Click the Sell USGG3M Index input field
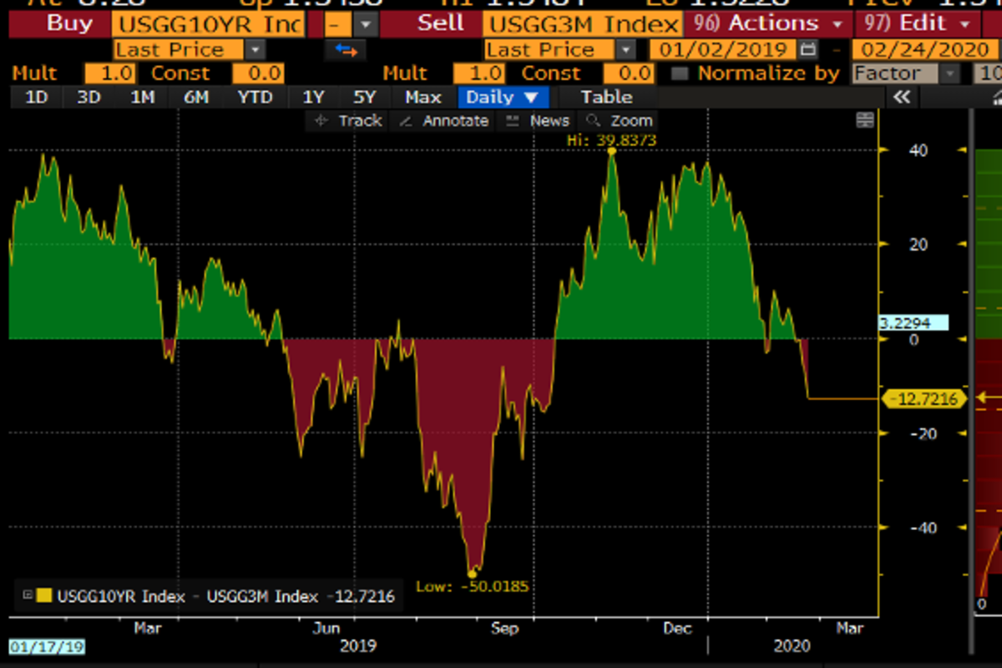 click(x=582, y=23)
